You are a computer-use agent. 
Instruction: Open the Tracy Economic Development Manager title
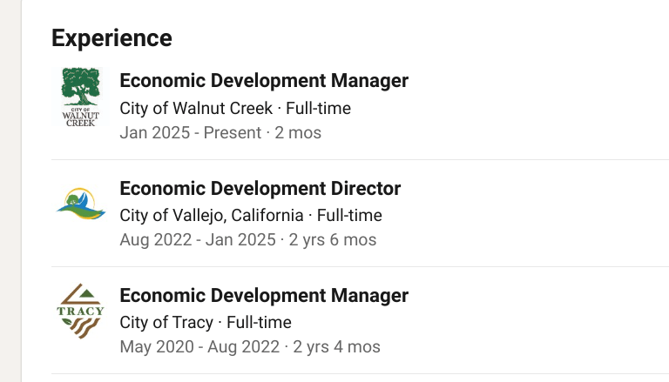pos(264,295)
